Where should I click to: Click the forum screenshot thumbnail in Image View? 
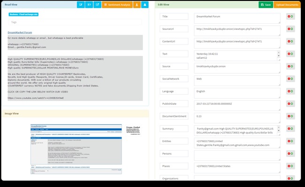click(x=76, y=149)
